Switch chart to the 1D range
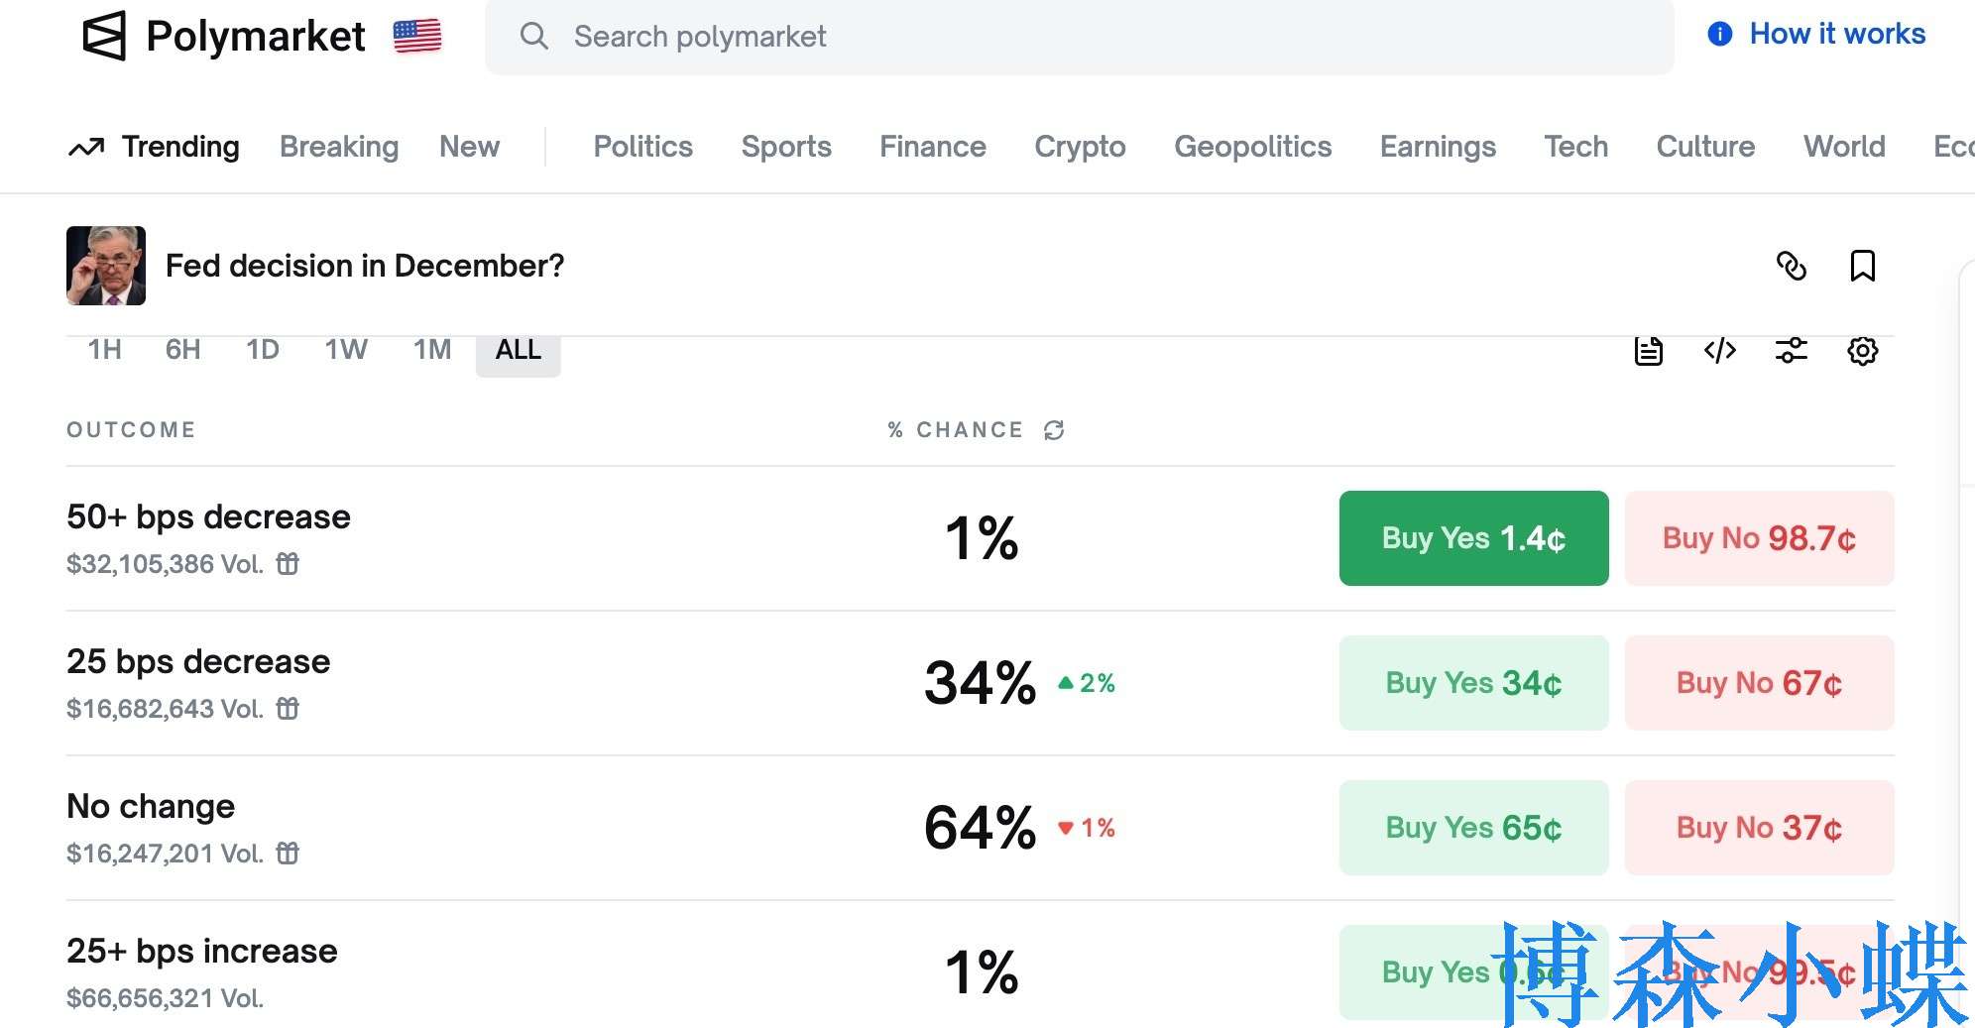The image size is (1975, 1028). 263,350
